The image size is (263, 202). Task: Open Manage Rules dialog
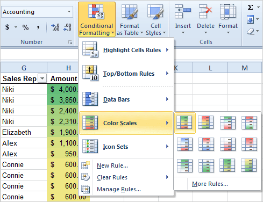(x=119, y=189)
